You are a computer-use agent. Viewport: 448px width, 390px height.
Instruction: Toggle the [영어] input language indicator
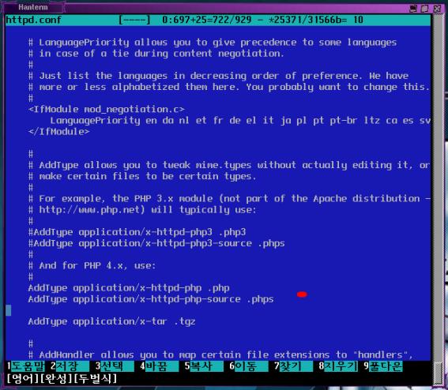(x=22, y=378)
